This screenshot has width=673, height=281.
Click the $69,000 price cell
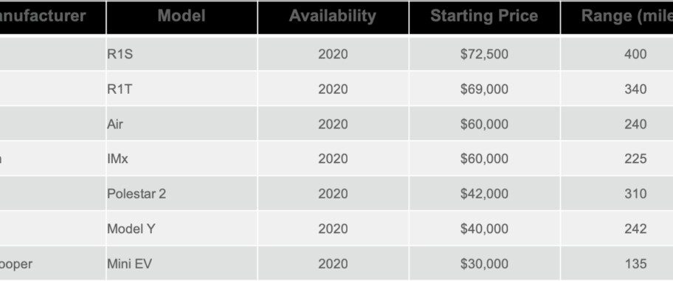[x=485, y=89]
